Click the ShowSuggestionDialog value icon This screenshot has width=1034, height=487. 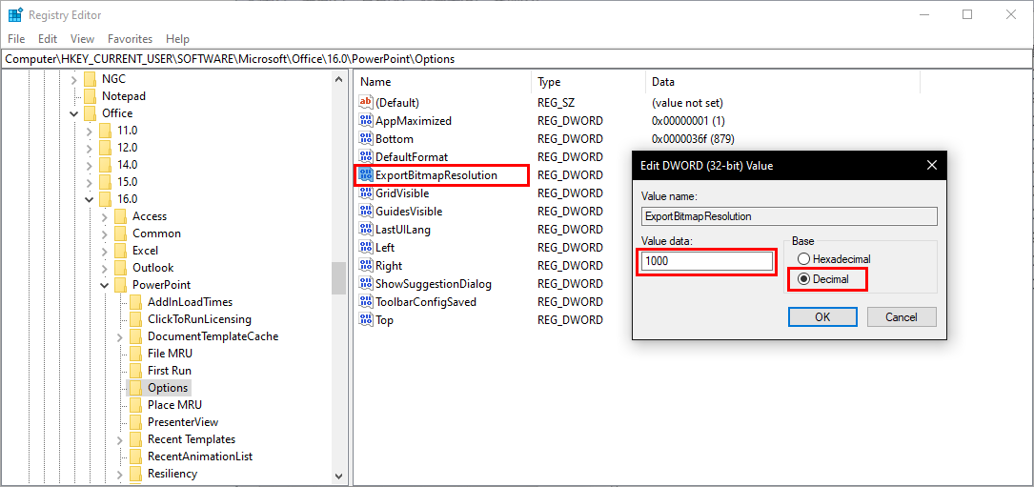pos(366,284)
